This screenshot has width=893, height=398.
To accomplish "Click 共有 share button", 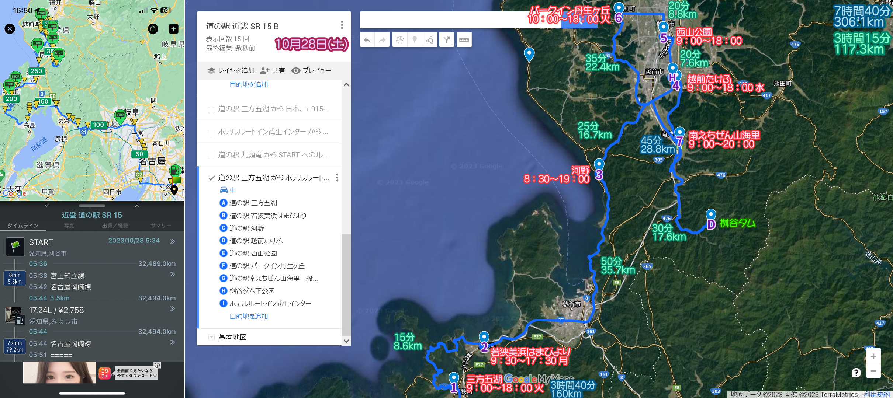I will pos(273,70).
